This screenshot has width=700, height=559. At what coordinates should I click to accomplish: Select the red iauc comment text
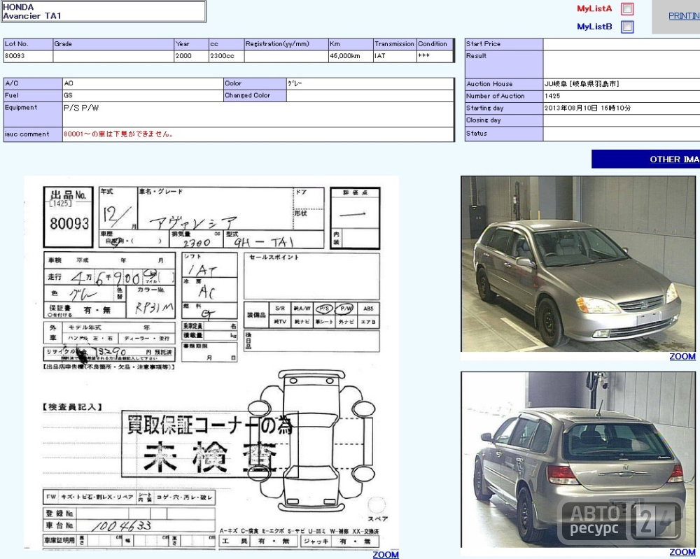(x=118, y=134)
